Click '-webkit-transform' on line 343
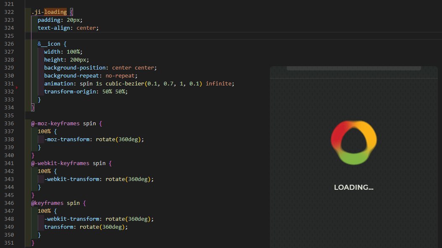The image size is (442, 248). point(72,179)
